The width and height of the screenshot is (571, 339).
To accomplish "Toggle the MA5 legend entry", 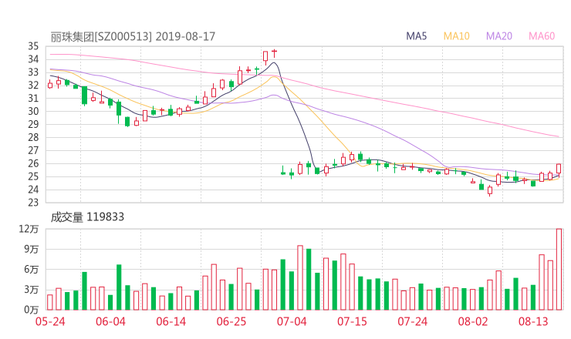I will (x=417, y=36).
